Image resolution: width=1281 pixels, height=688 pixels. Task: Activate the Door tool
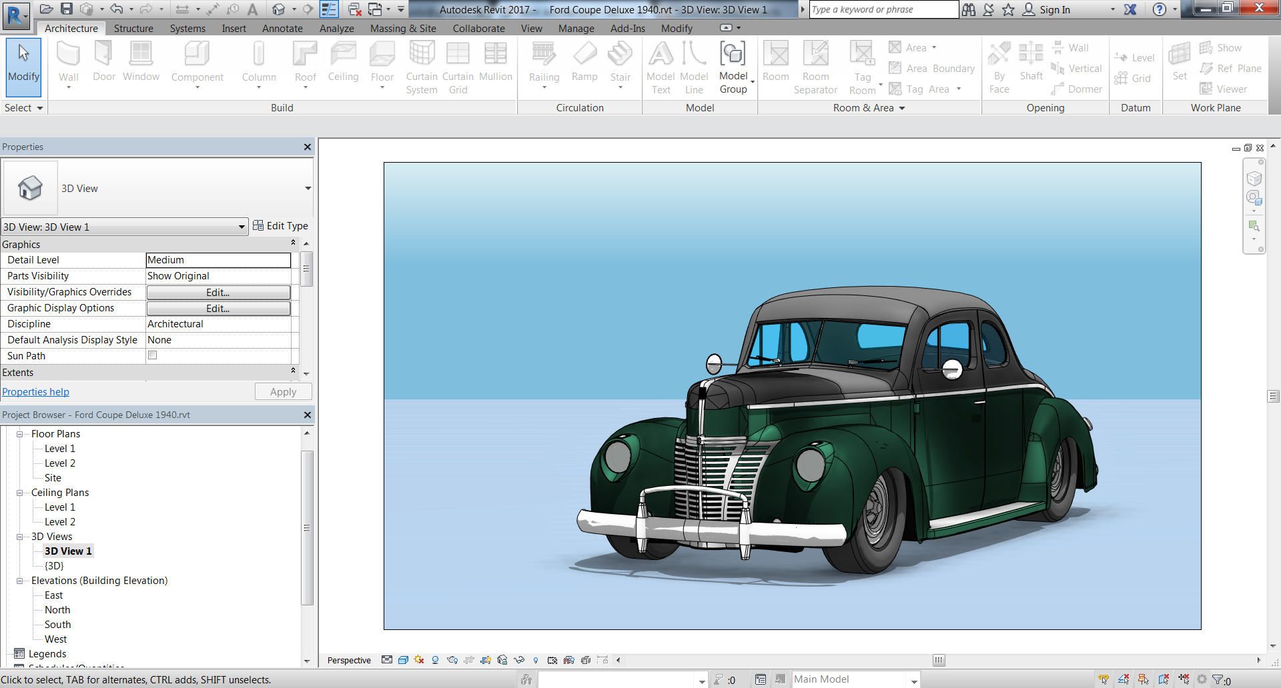coord(104,63)
